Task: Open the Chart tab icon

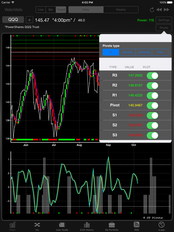Action: coord(12,225)
